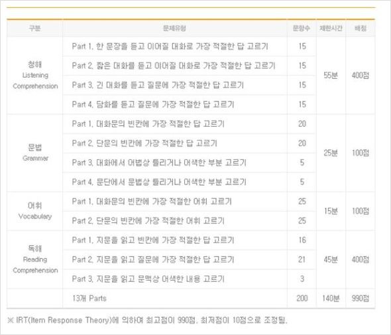
Task: Click the '140분' total time cell
Action: point(331,299)
